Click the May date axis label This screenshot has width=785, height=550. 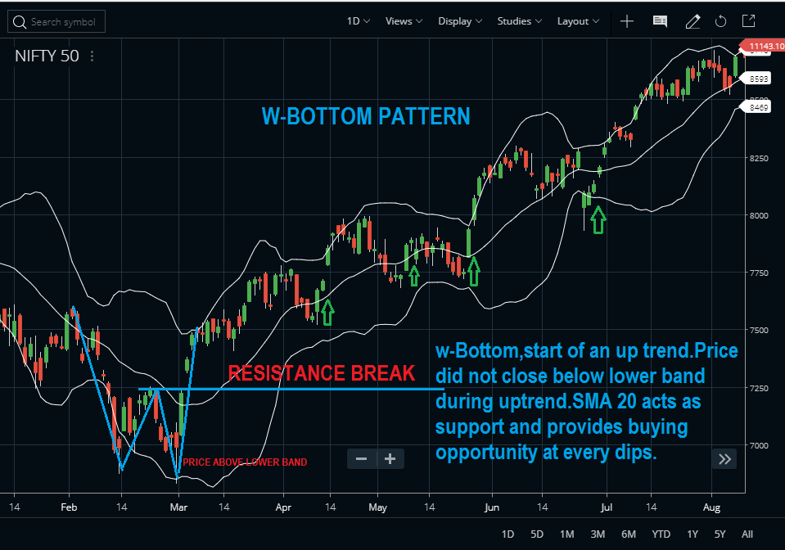point(377,507)
